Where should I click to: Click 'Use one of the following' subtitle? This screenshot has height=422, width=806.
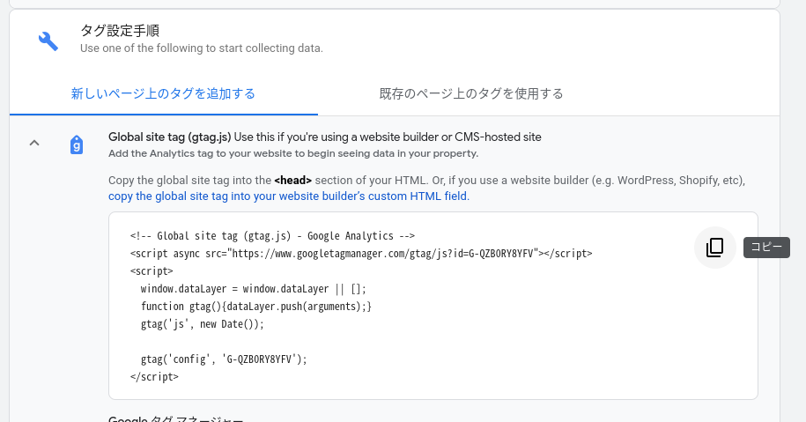coord(202,48)
